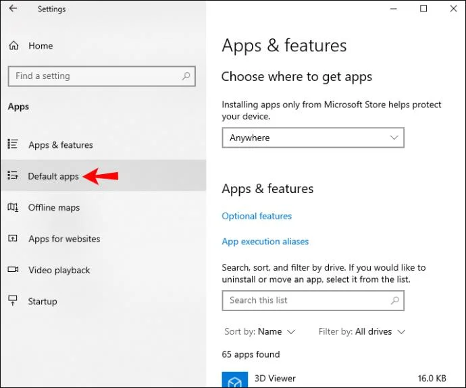Click the Apps section heading in sidebar

[x=18, y=107]
